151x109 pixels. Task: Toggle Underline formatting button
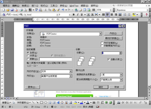(x=82, y=15)
